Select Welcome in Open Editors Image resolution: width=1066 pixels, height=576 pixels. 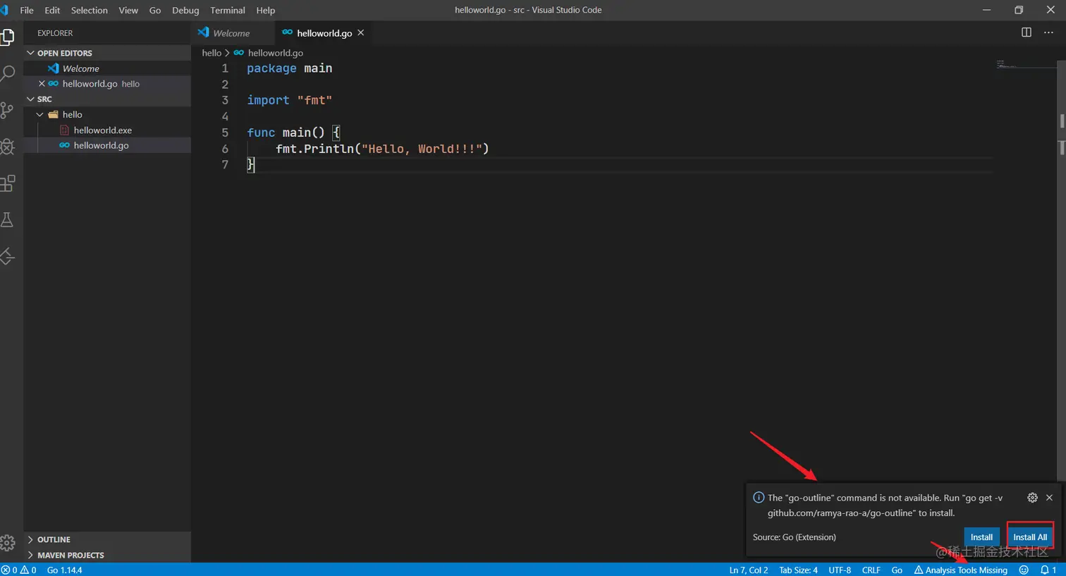click(107, 68)
